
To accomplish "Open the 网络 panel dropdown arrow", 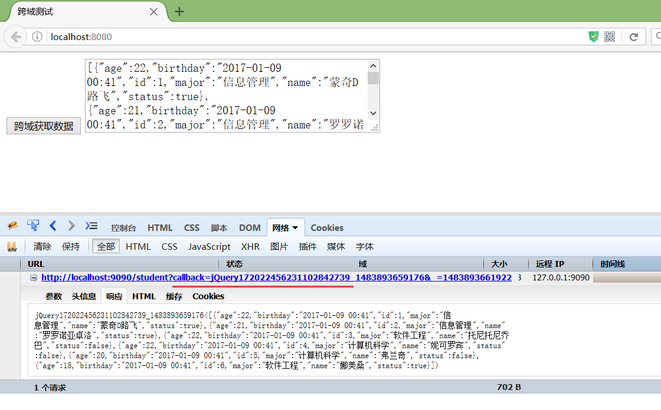I will pos(295,228).
